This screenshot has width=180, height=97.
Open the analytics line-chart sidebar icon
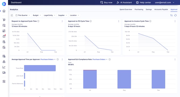coord(4,67)
